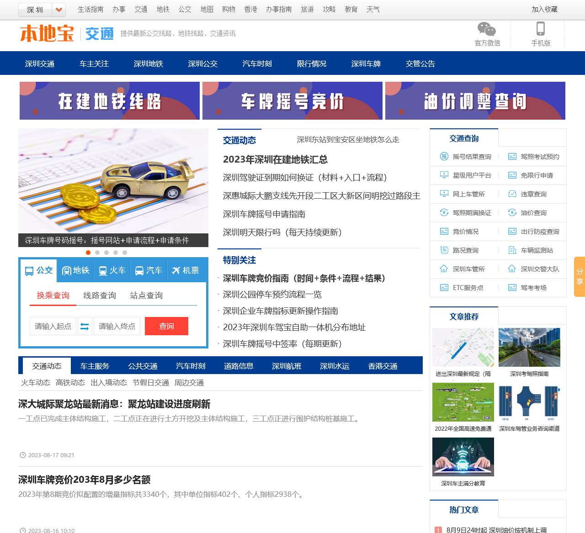The image size is (585, 533).
Task: Open the 油价调整查询 banner
Action: (x=475, y=101)
